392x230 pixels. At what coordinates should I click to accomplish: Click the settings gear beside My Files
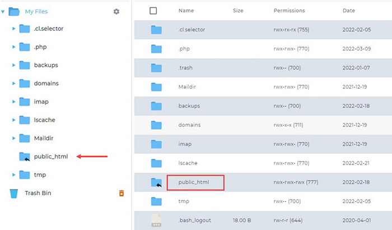[116, 11]
